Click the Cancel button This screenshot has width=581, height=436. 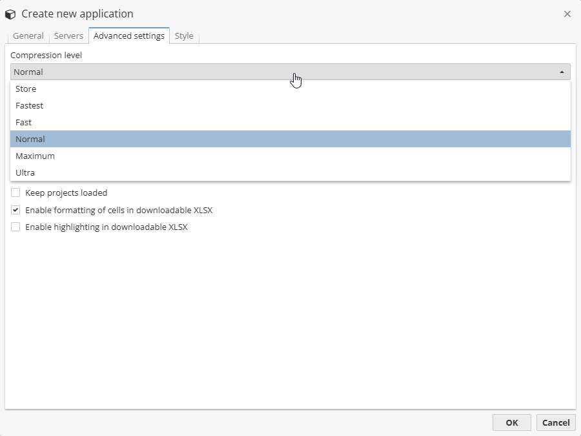click(556, 422)
